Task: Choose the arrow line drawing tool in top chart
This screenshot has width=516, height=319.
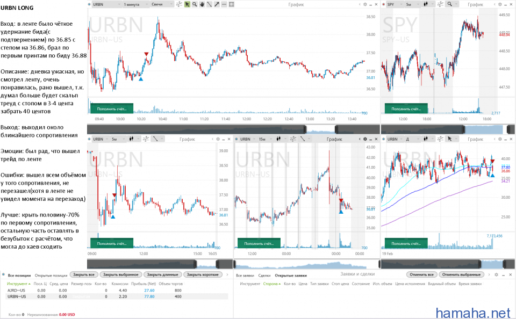Action: pos(216,4)
